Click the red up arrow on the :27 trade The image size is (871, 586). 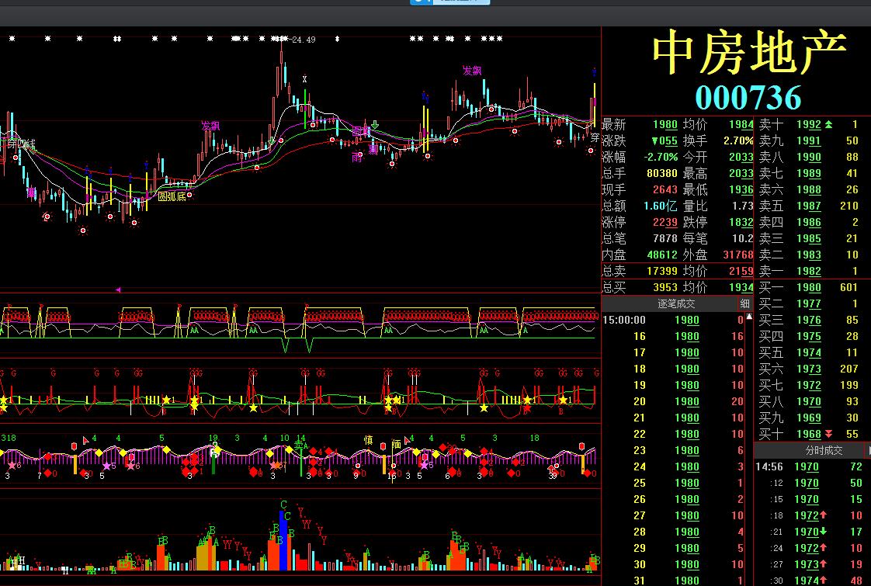pyautogui.click(x=823, y=564)
